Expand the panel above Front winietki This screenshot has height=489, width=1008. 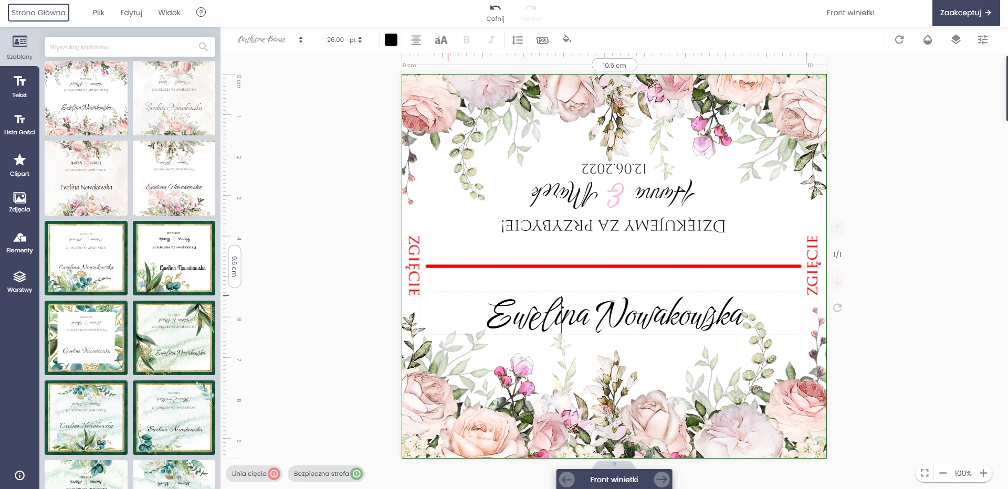pyautogui.click(x=614, y=464)
